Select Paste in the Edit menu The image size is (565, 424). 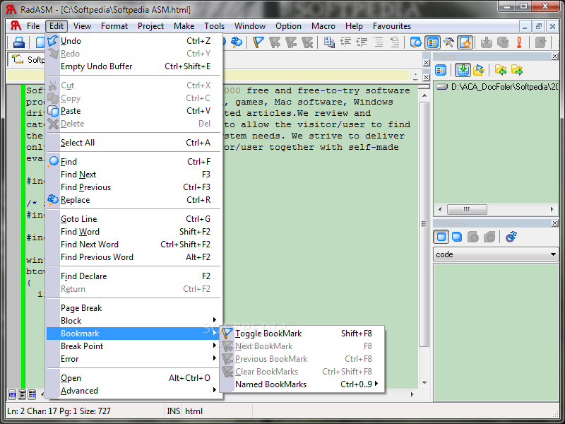click(x=133, y=111)
